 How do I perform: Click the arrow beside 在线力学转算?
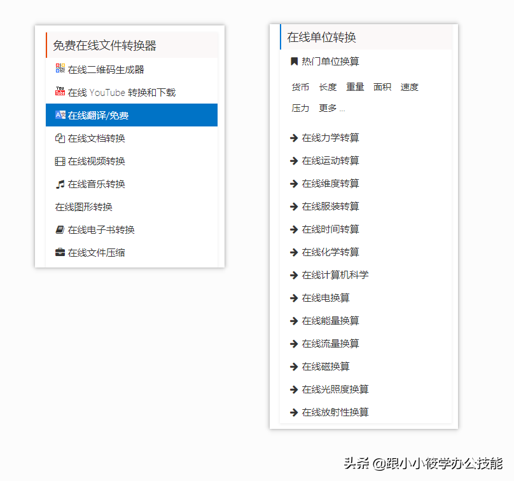point(293,137)
